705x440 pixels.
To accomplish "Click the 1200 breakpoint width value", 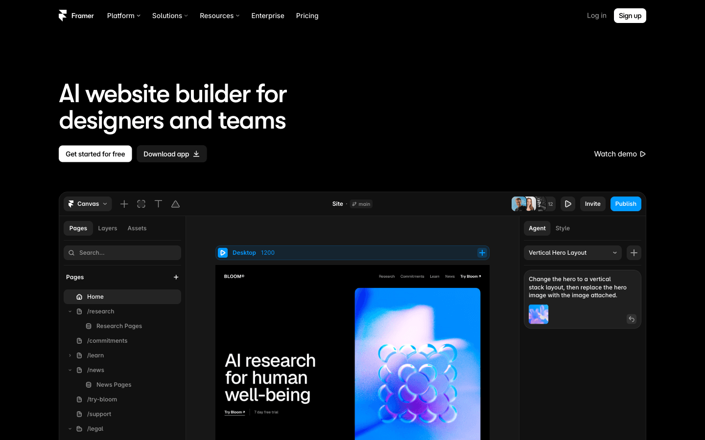I will (x=268, y=253).
